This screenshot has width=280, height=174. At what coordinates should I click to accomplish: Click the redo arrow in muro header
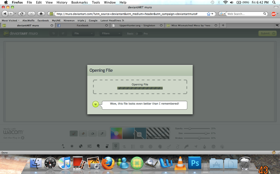(x=63, y=33)
